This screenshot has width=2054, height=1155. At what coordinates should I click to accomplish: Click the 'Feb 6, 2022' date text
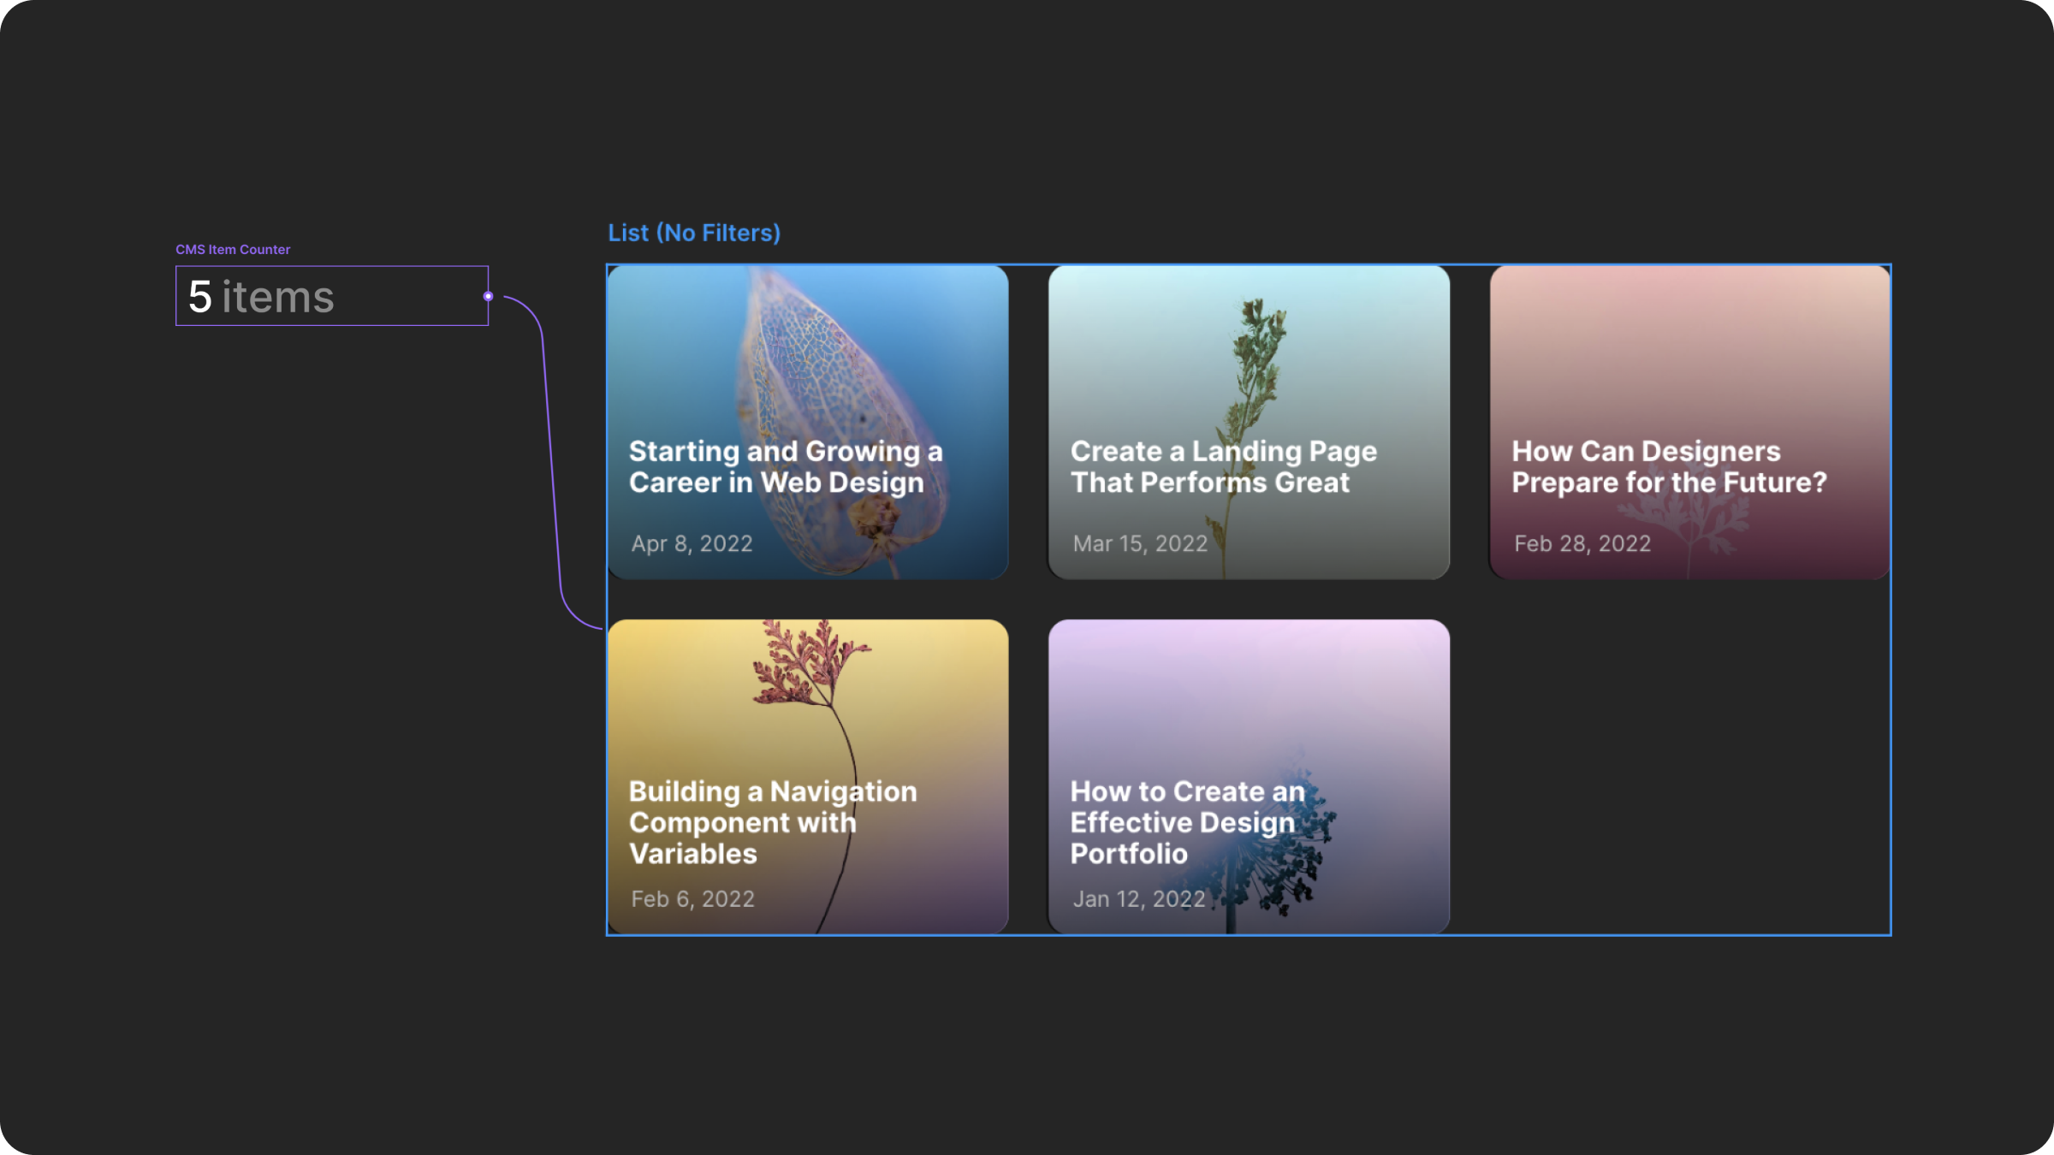coord(692,899)
